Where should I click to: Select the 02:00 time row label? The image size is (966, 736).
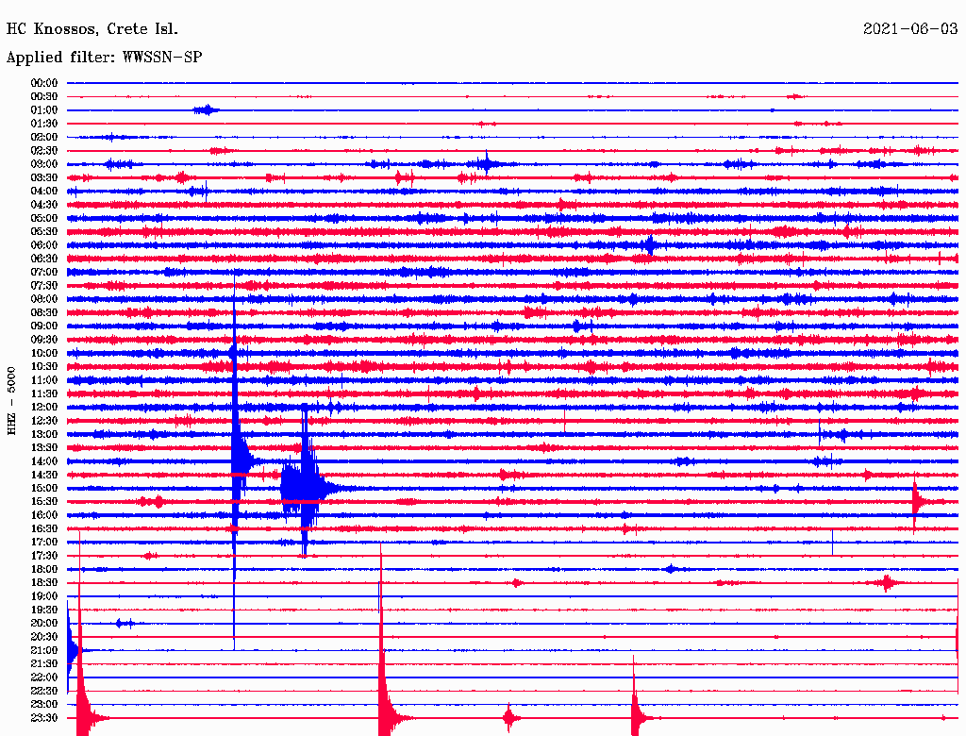[44, 137]
